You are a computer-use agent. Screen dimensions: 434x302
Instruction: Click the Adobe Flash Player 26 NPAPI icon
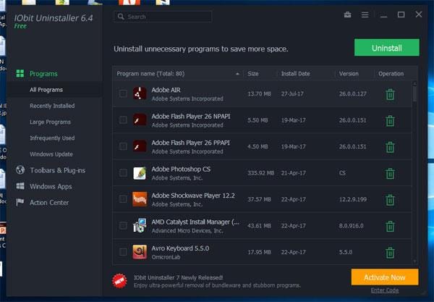coord(140,120)
